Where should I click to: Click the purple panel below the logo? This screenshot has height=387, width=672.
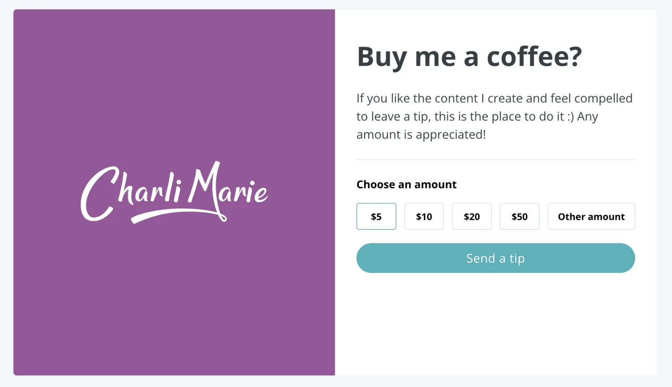pyautogui.click(x=174, y=305)
